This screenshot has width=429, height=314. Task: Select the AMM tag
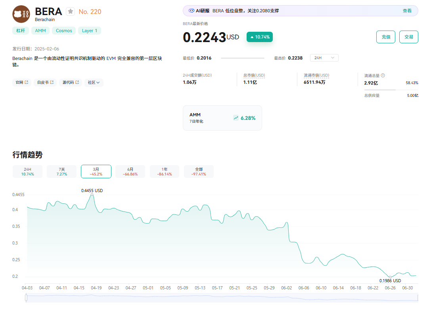click(x=40, y=31)
